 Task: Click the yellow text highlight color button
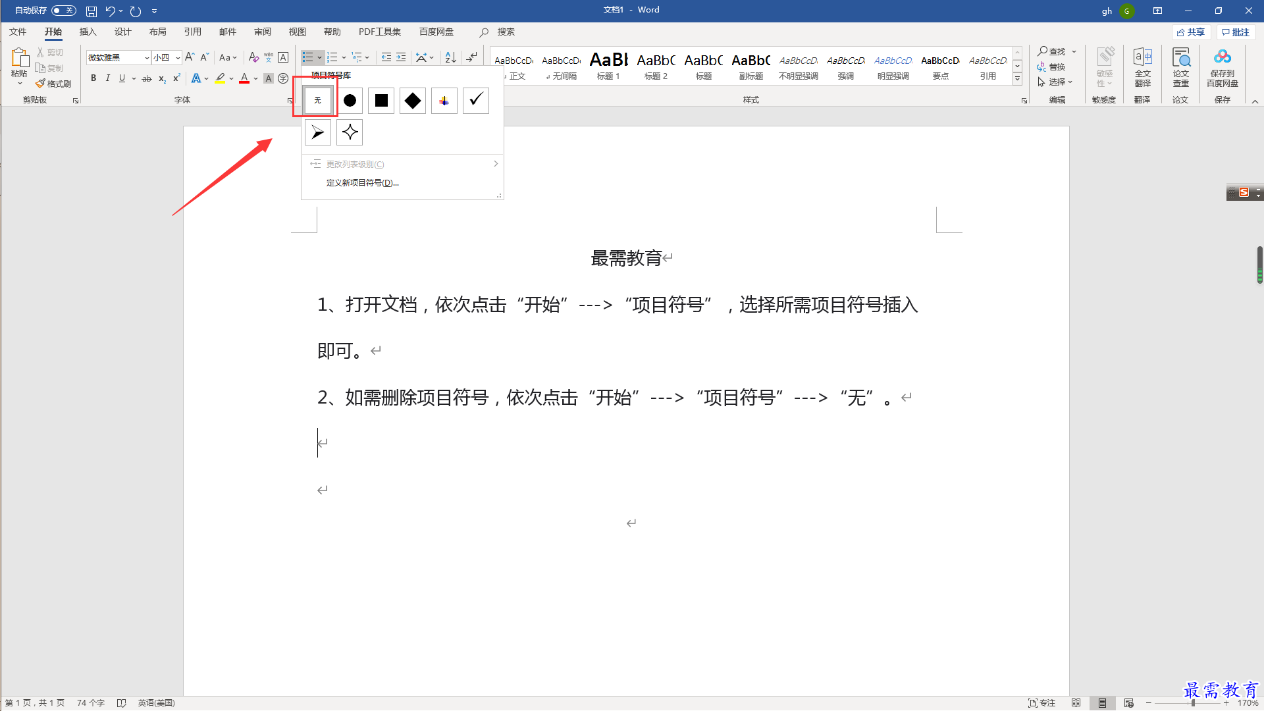point(220,78)
